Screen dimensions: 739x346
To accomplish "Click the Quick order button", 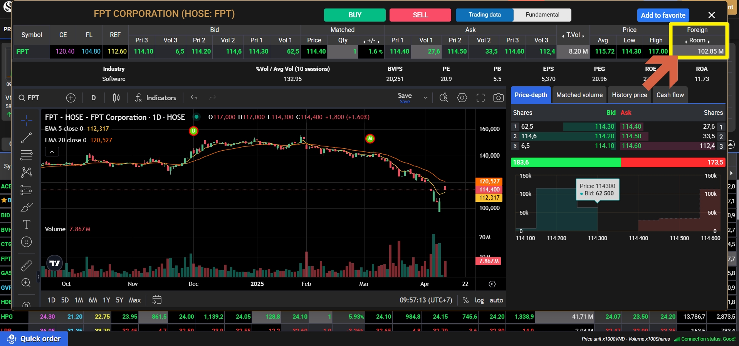I will click(34, 339).
